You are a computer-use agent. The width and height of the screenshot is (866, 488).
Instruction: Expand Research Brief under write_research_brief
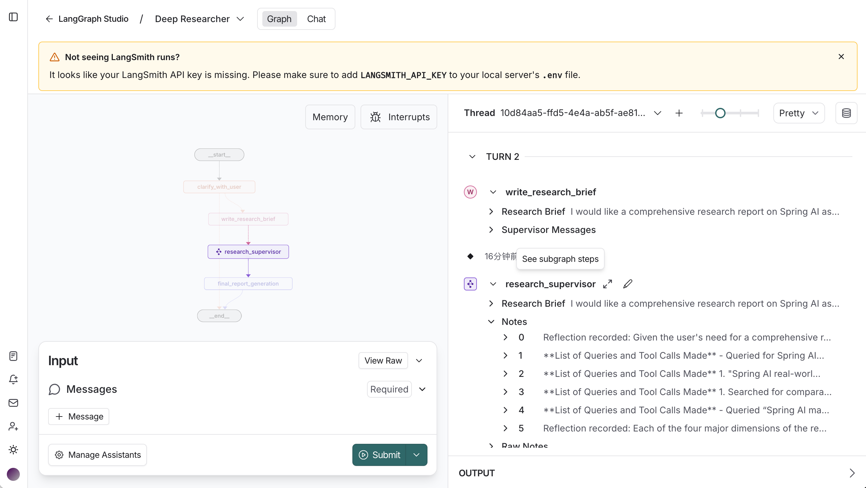491,212
